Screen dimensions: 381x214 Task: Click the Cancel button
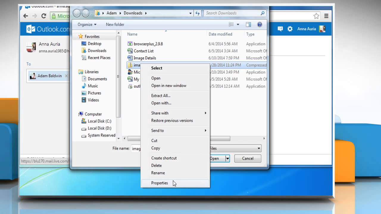248,158
